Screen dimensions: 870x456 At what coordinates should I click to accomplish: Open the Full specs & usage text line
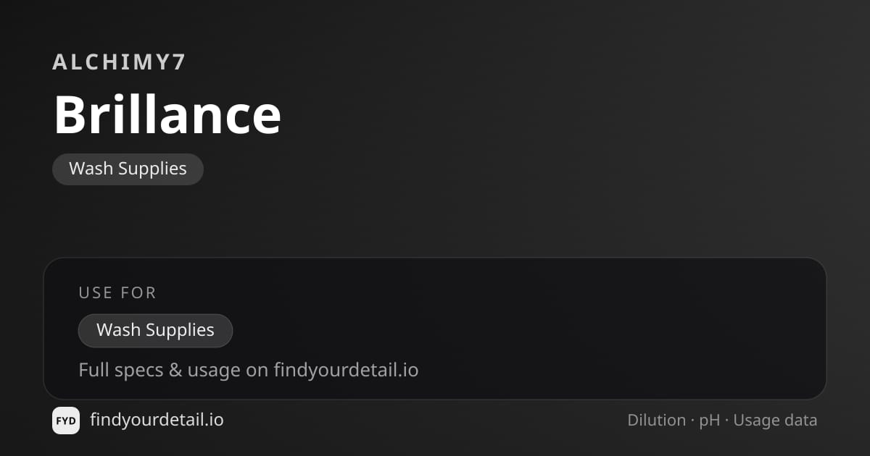point(248,370)
